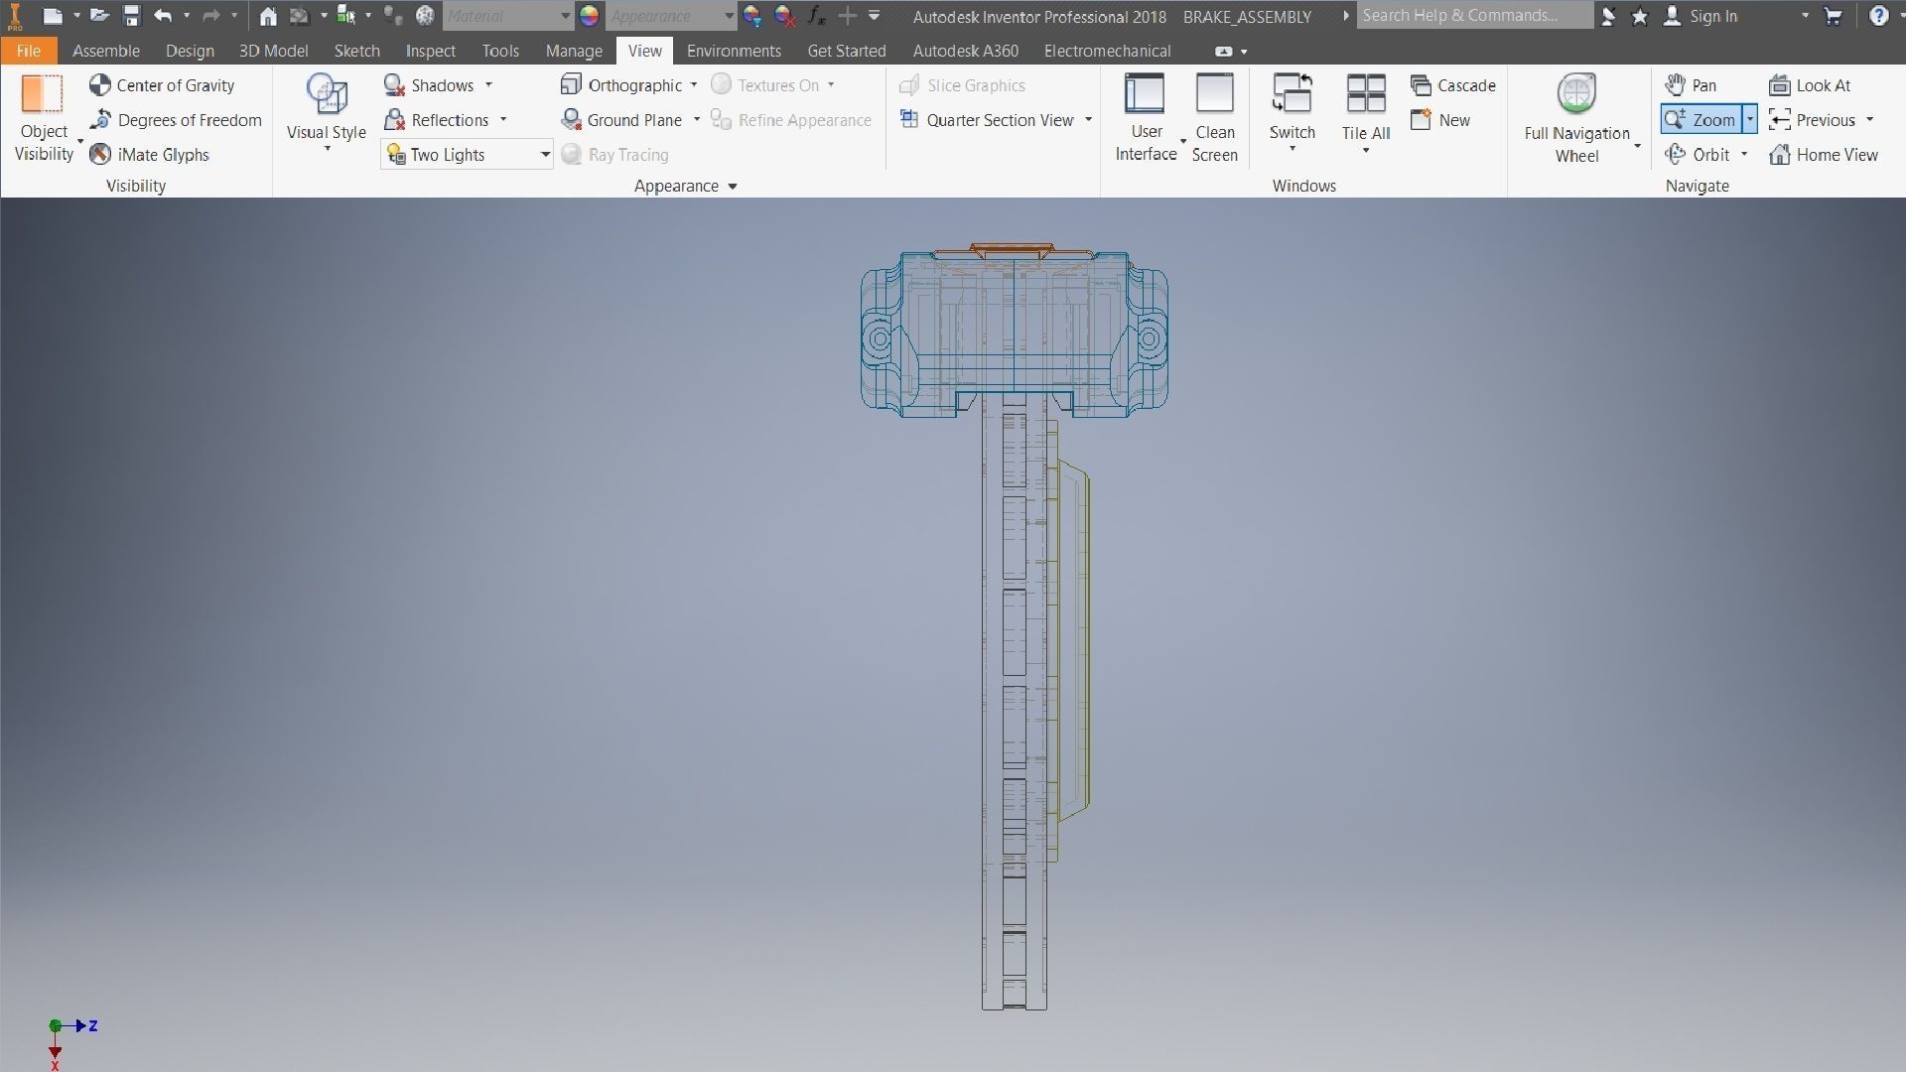
Task: Open the Inspect ribbon tab
Action: (x=430, y=51)
